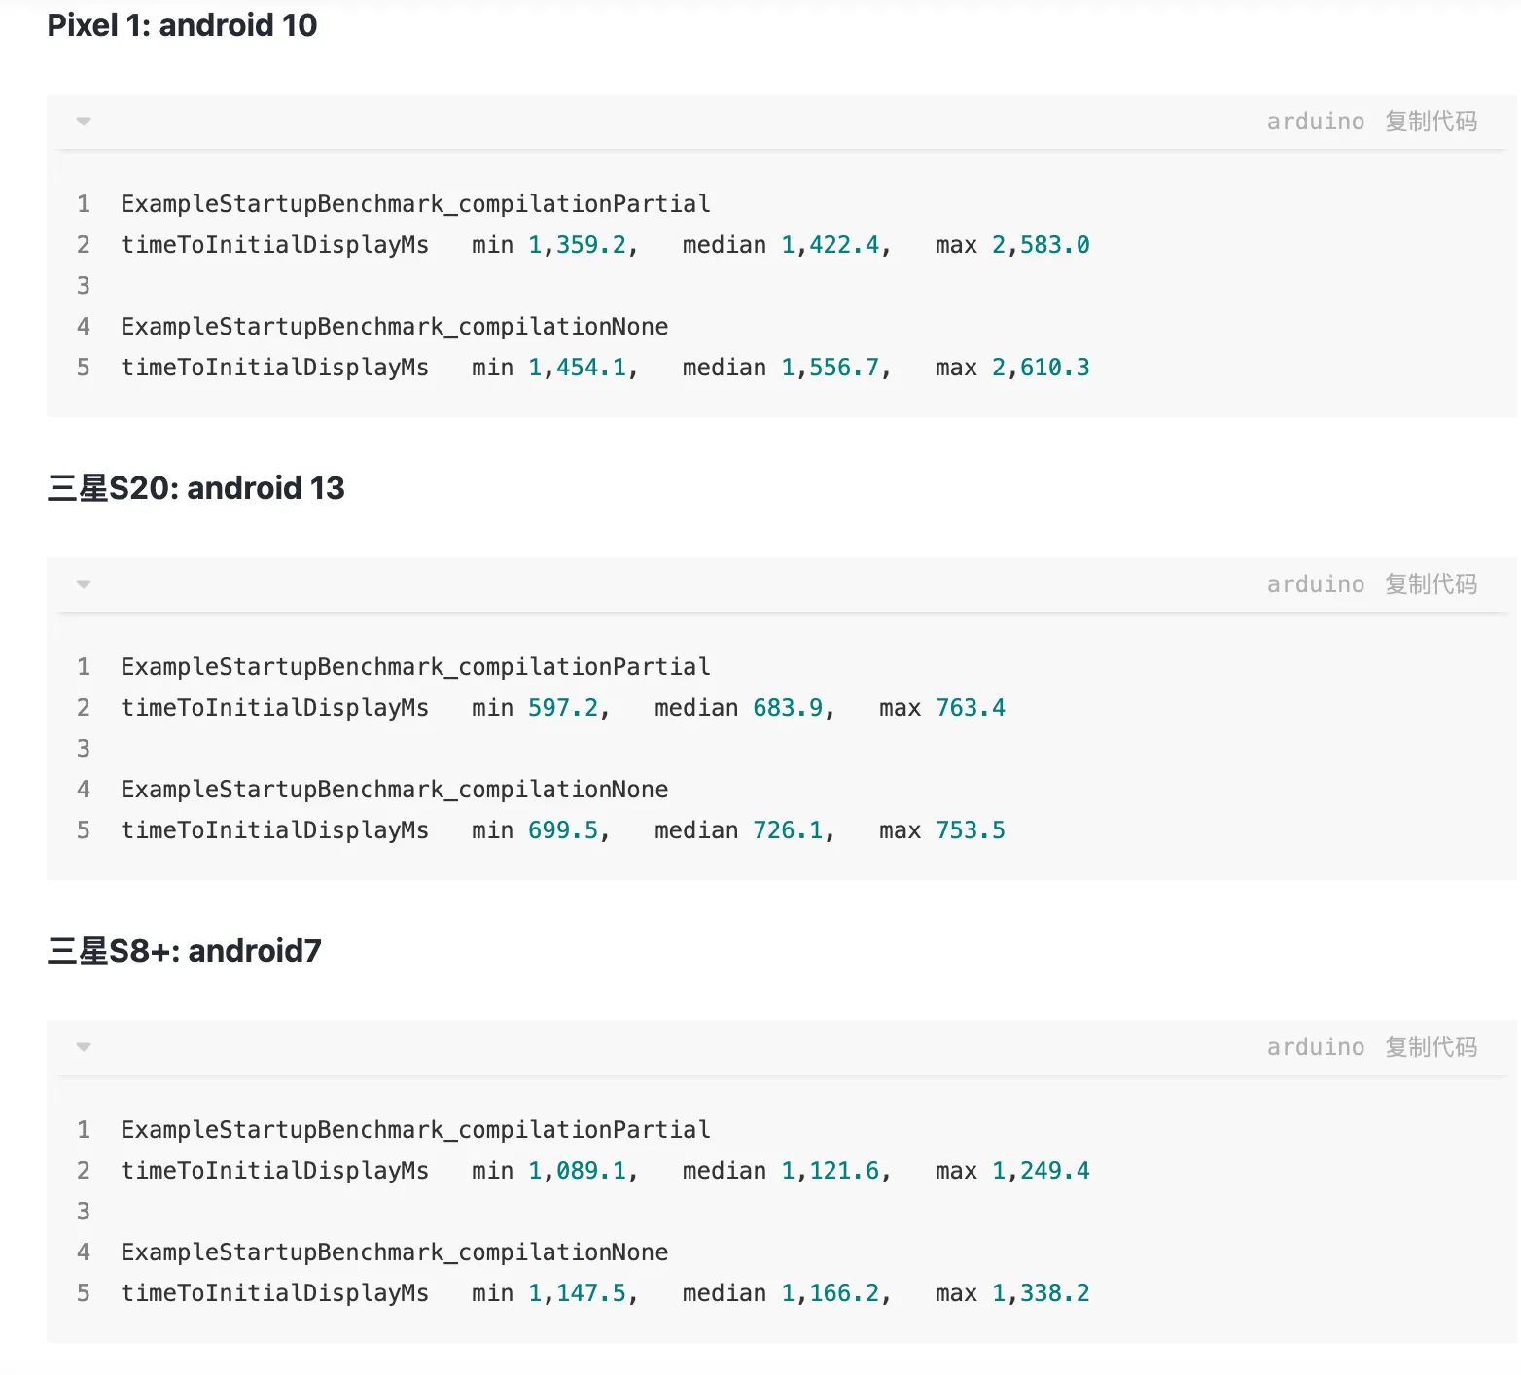Collapse the Pixel 1 code block
The height and width of the screenshot is (1375, 1521).
coord(84,122)
